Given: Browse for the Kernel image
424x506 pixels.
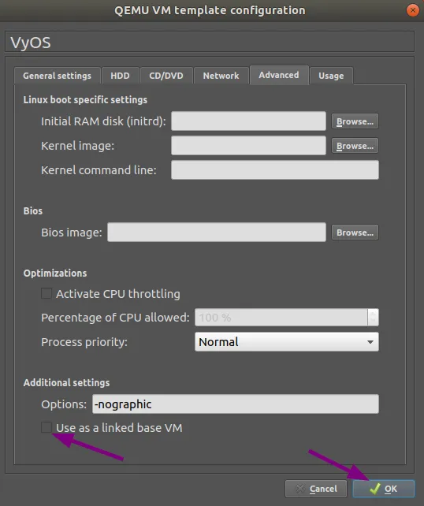Looking at the screenshot, I should point(355,146).
